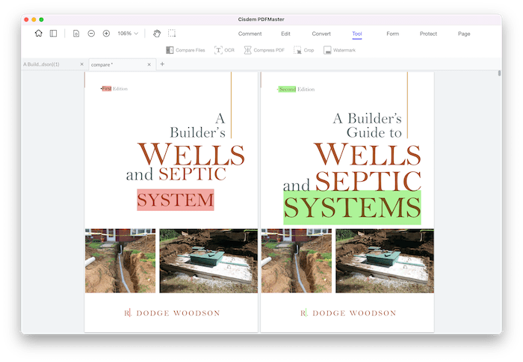Click highlighted 'First' text in left page

[107, 88]
